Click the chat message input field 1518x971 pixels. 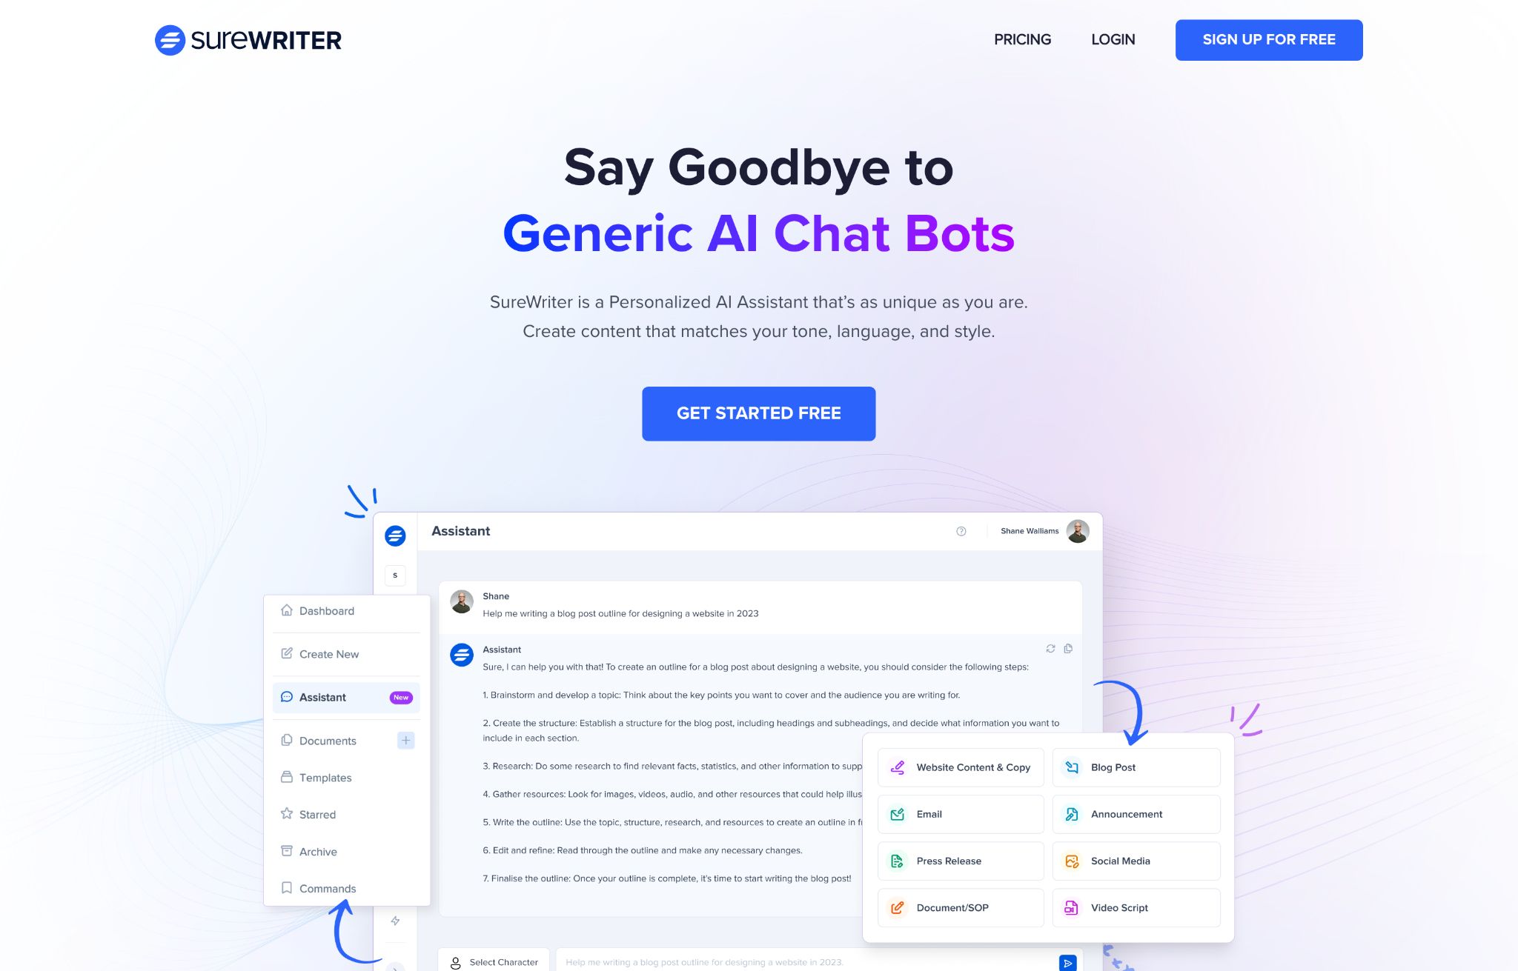pos(804,962)
